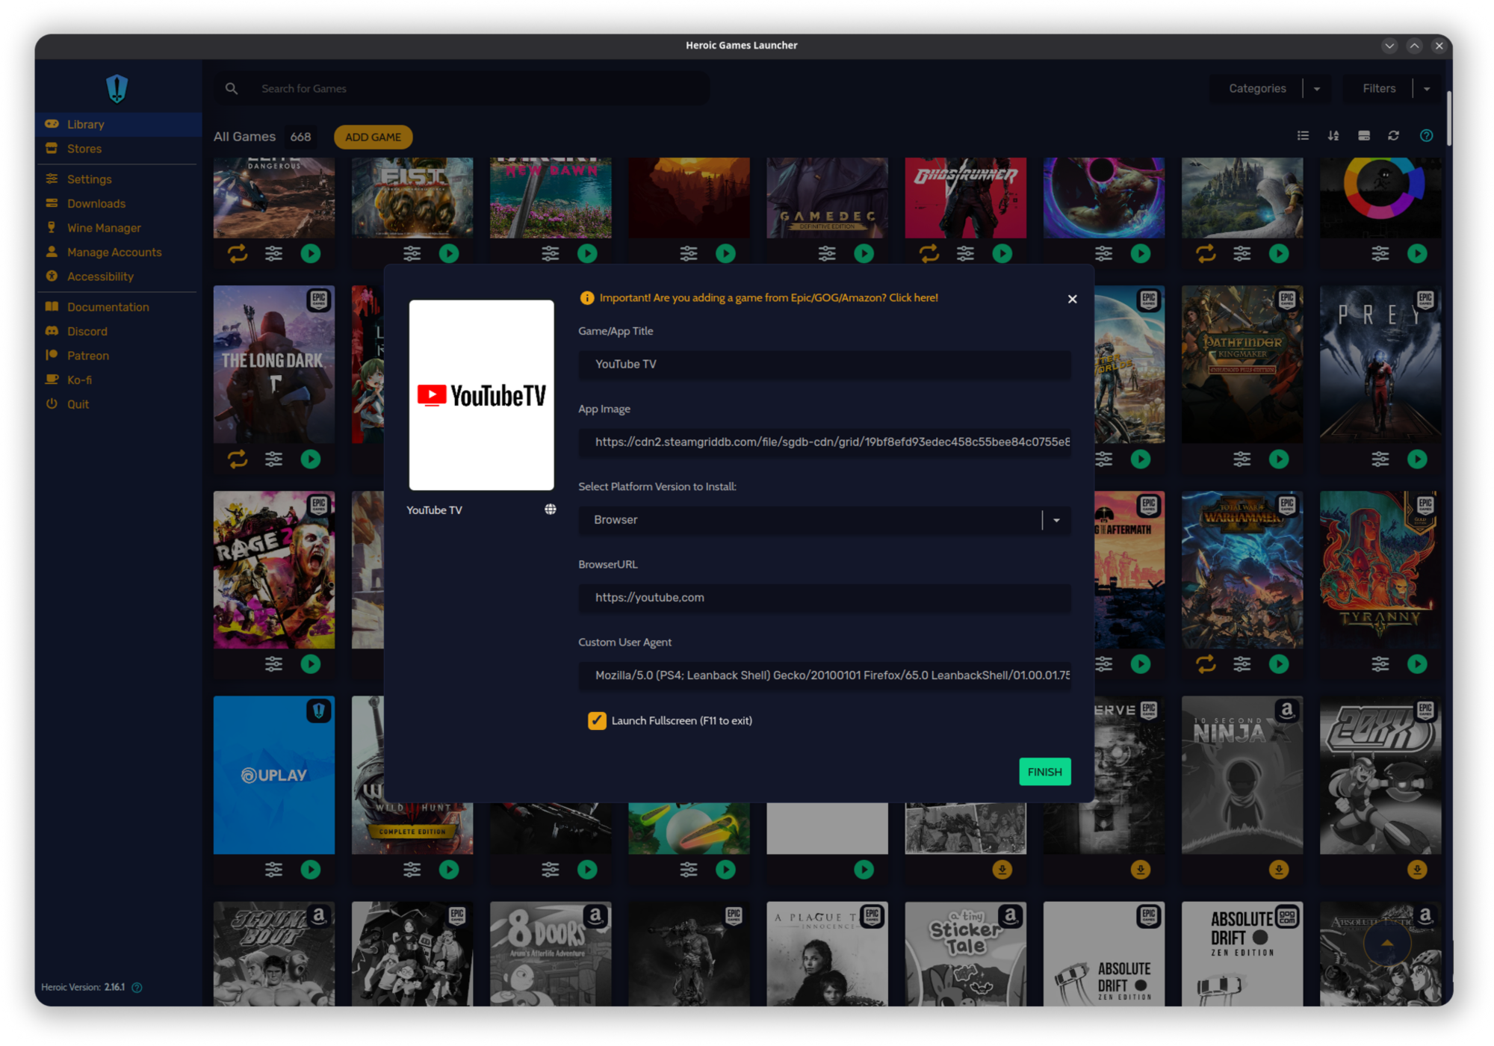
Task: Click the Heroic shield logo
Action: (x=117, y=88)
